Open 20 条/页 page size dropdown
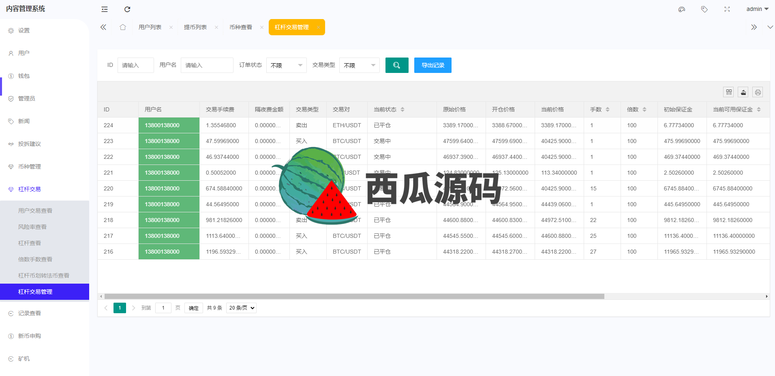Image resolution: width=775 pixels, height=376 pixels. (x=241, y=308)
